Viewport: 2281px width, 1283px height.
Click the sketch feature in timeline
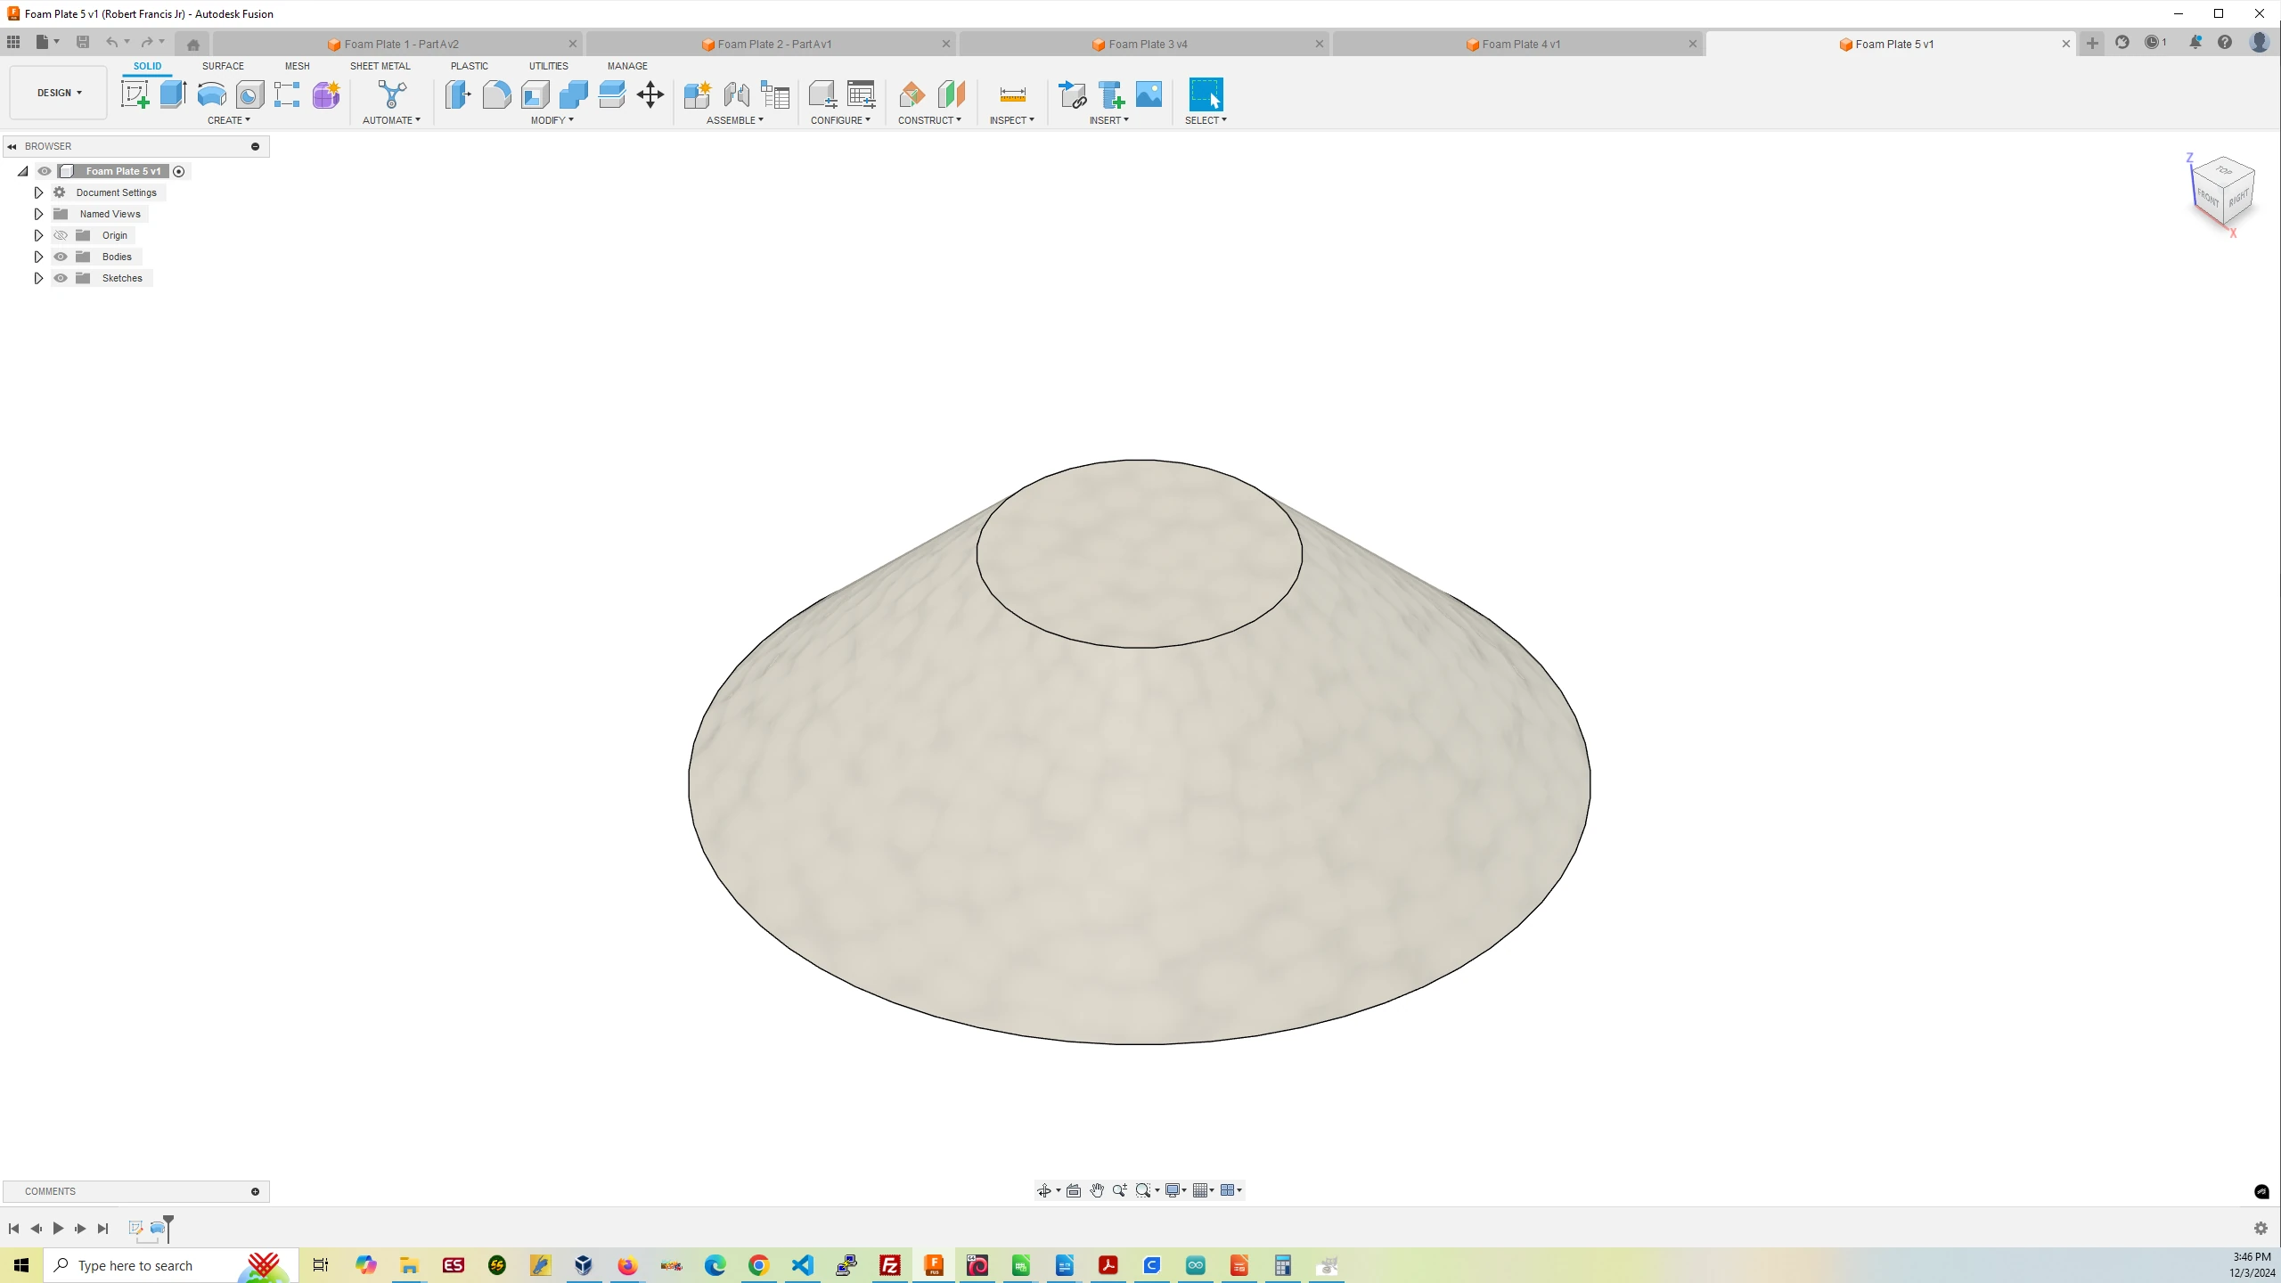tap(136, 1229)
